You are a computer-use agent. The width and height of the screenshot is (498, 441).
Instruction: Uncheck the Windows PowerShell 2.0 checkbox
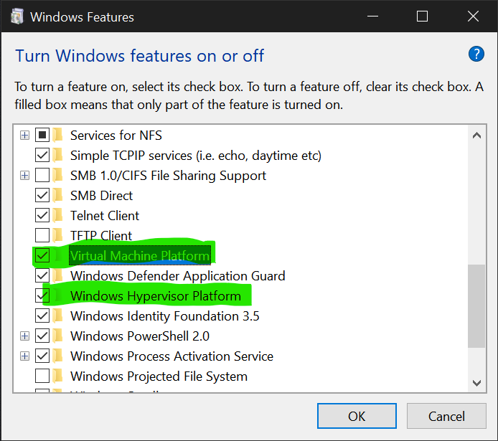(x=42, y=336)
